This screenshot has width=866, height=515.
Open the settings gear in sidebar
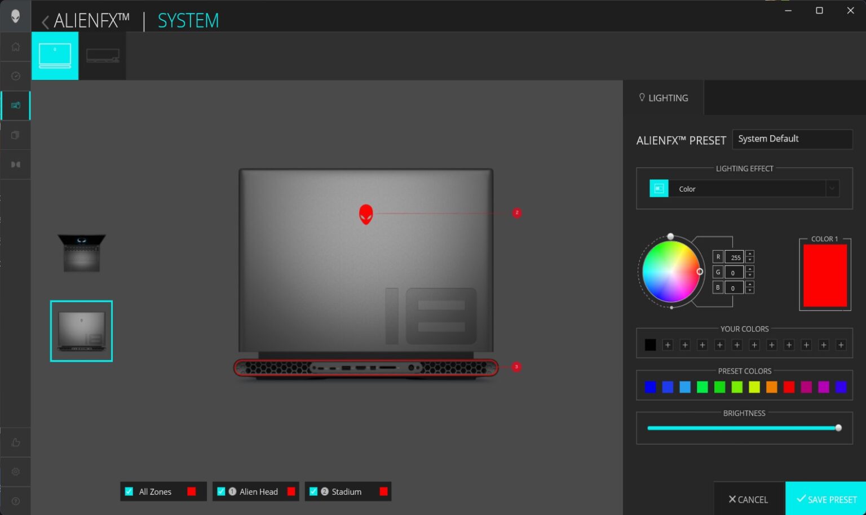[x=15, y=472]
